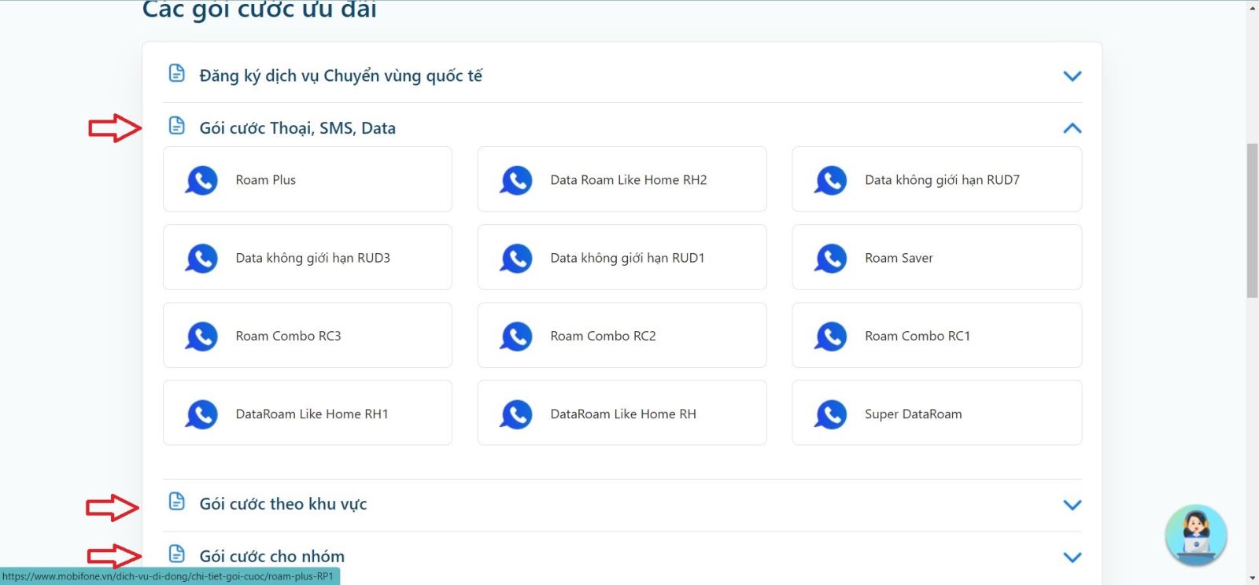Click the phone icon beside Roam Saver
The width and height of the screenshot is (1259, 585).
click(x=831, y=258)
